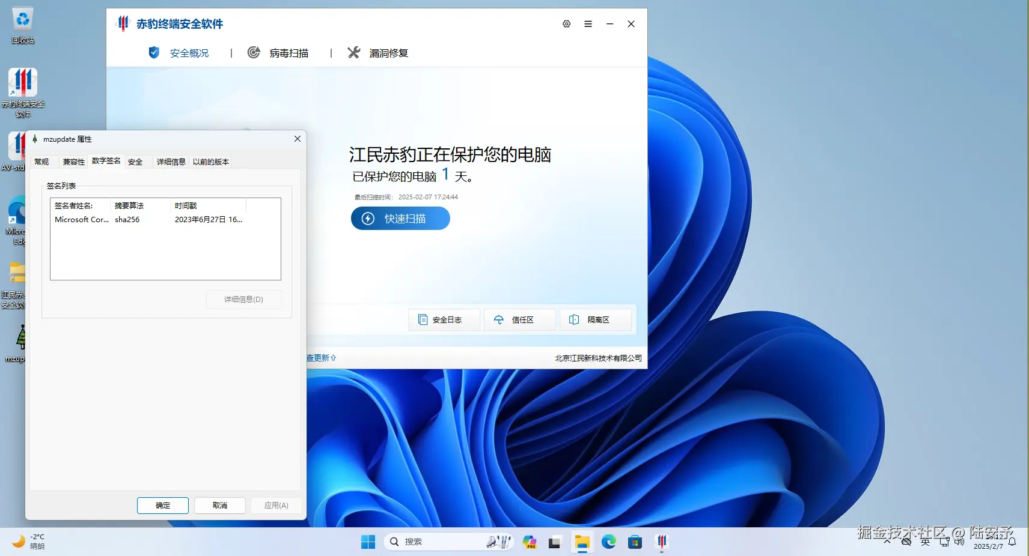
Task: Open Copilot from the taskbar
Action: coord(530,542)
